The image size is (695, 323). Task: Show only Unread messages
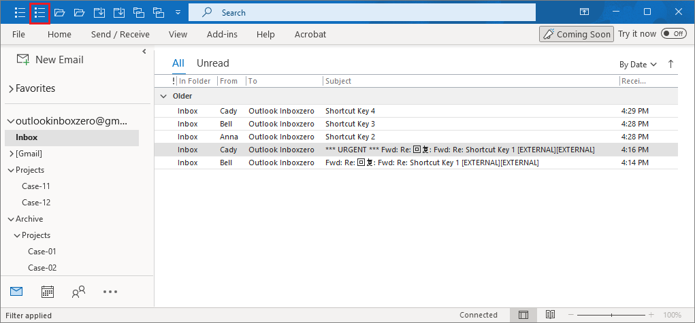(x=212, y=63)
